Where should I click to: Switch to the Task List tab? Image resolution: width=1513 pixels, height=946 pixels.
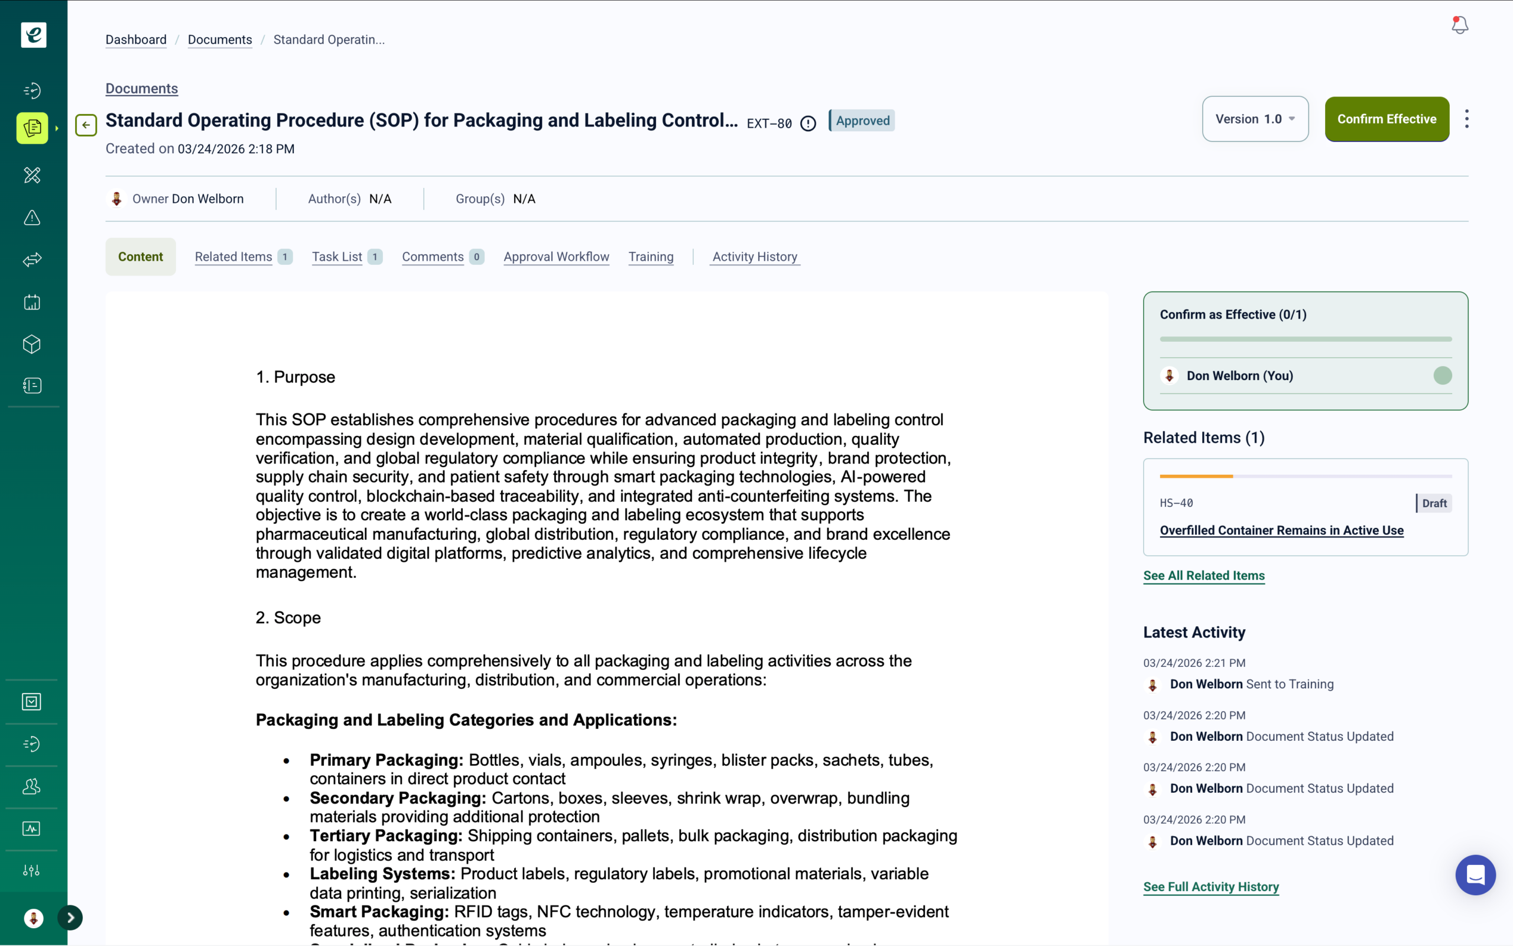(x=337, y=257)
